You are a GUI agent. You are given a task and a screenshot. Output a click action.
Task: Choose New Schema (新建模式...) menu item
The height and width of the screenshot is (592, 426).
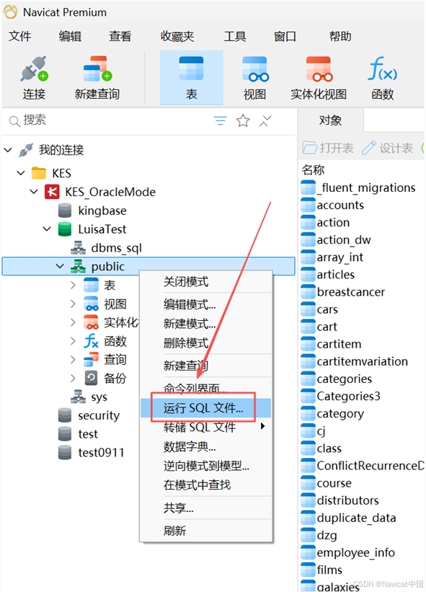point(206,324)
